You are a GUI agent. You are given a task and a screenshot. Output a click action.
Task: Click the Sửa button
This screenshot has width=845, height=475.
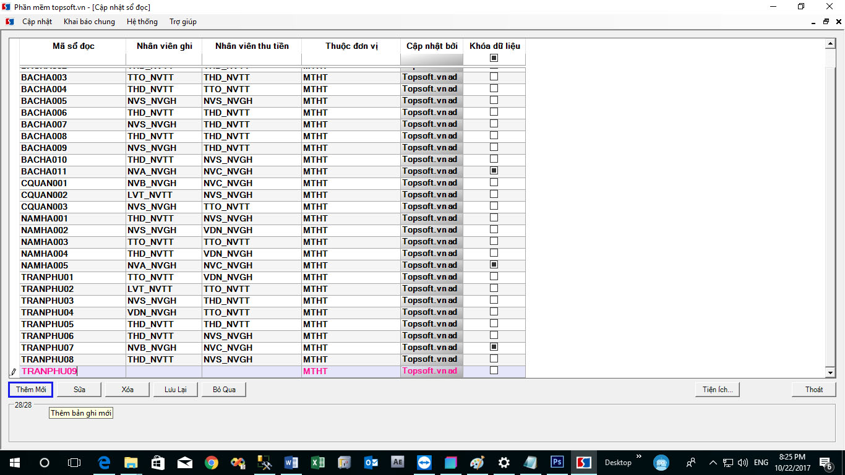click(79, 390)
